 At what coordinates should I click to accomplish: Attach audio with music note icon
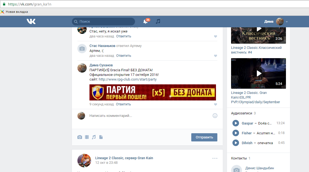pyautogui.click(x=94, y=137)
